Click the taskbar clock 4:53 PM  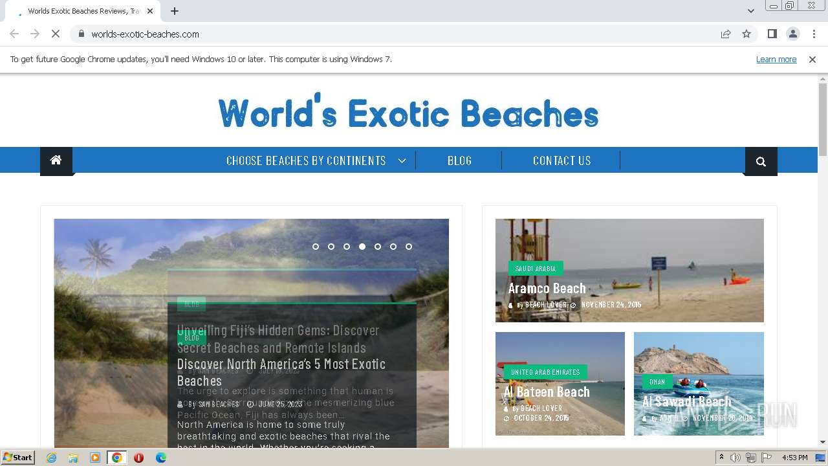pyautogui.click(x=794, y=458)
